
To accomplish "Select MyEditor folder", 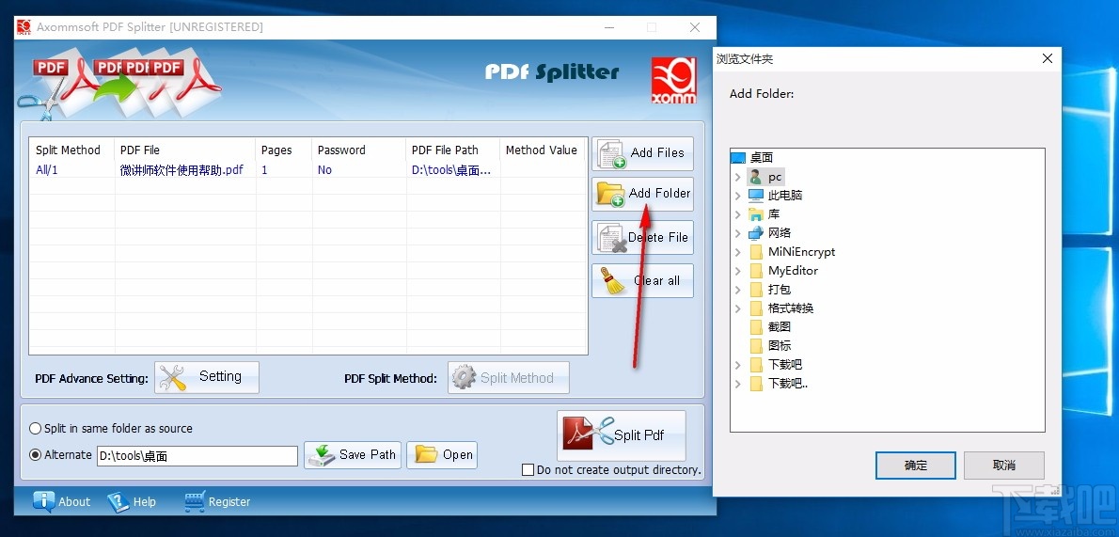I will pyautogui.click(x=793, y=271).
